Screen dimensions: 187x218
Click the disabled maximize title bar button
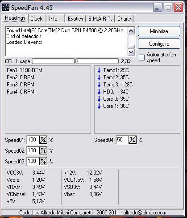coord(168,7)
